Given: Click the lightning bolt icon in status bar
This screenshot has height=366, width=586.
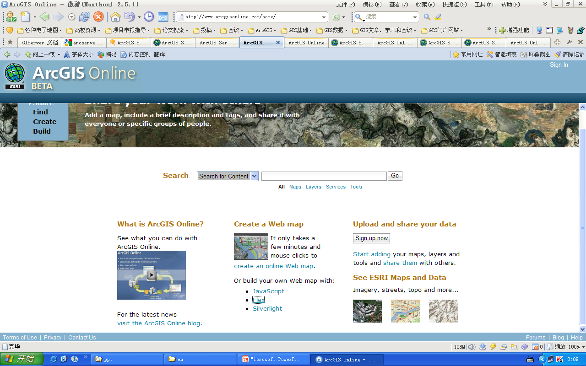Looking at the screenshot, I should [x=493, y=347].
